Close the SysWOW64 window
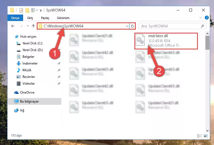 tap(203, 10)
